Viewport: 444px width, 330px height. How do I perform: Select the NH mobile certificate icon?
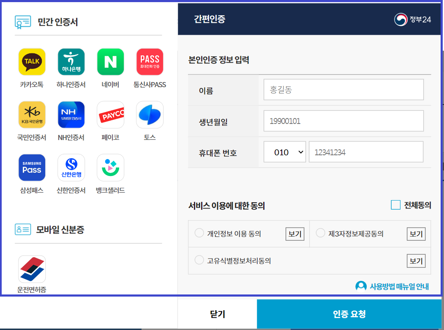click(71, 115)
